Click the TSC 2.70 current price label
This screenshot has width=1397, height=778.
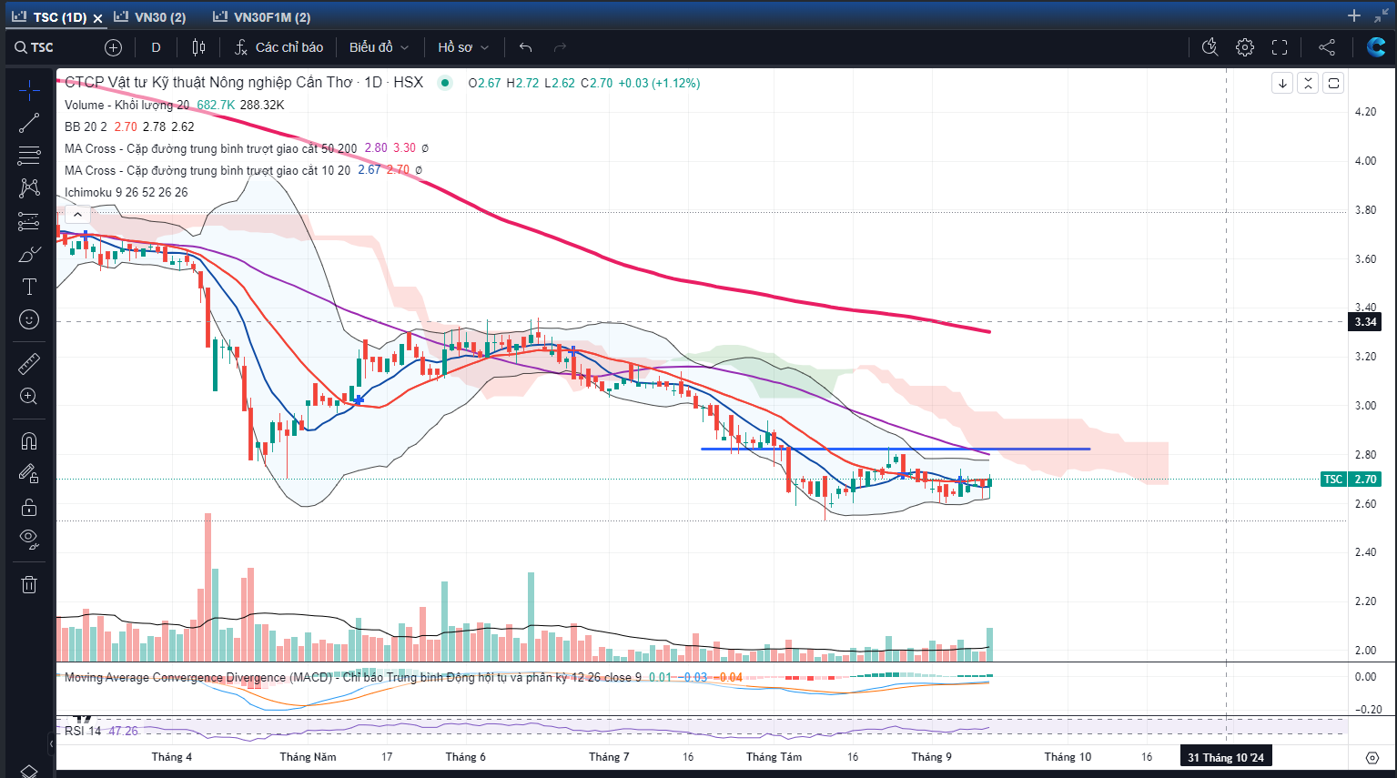(1351, 480)
